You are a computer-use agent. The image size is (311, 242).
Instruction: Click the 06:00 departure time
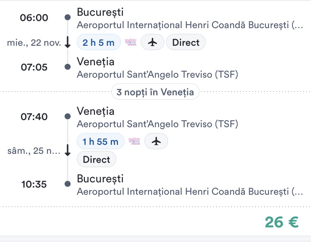coord(34,18)
